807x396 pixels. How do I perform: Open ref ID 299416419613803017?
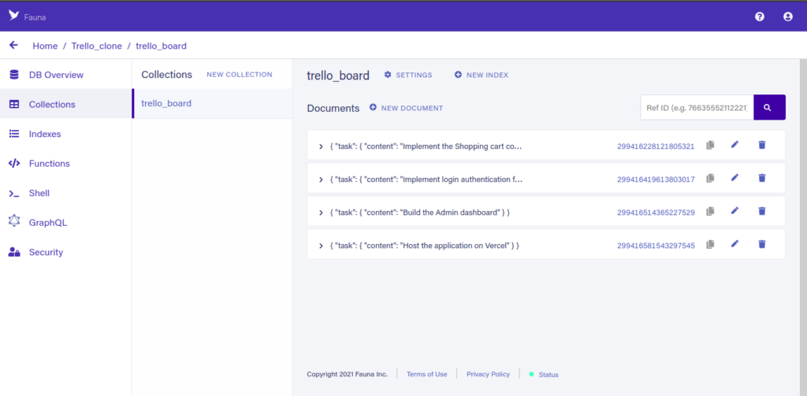656,179
